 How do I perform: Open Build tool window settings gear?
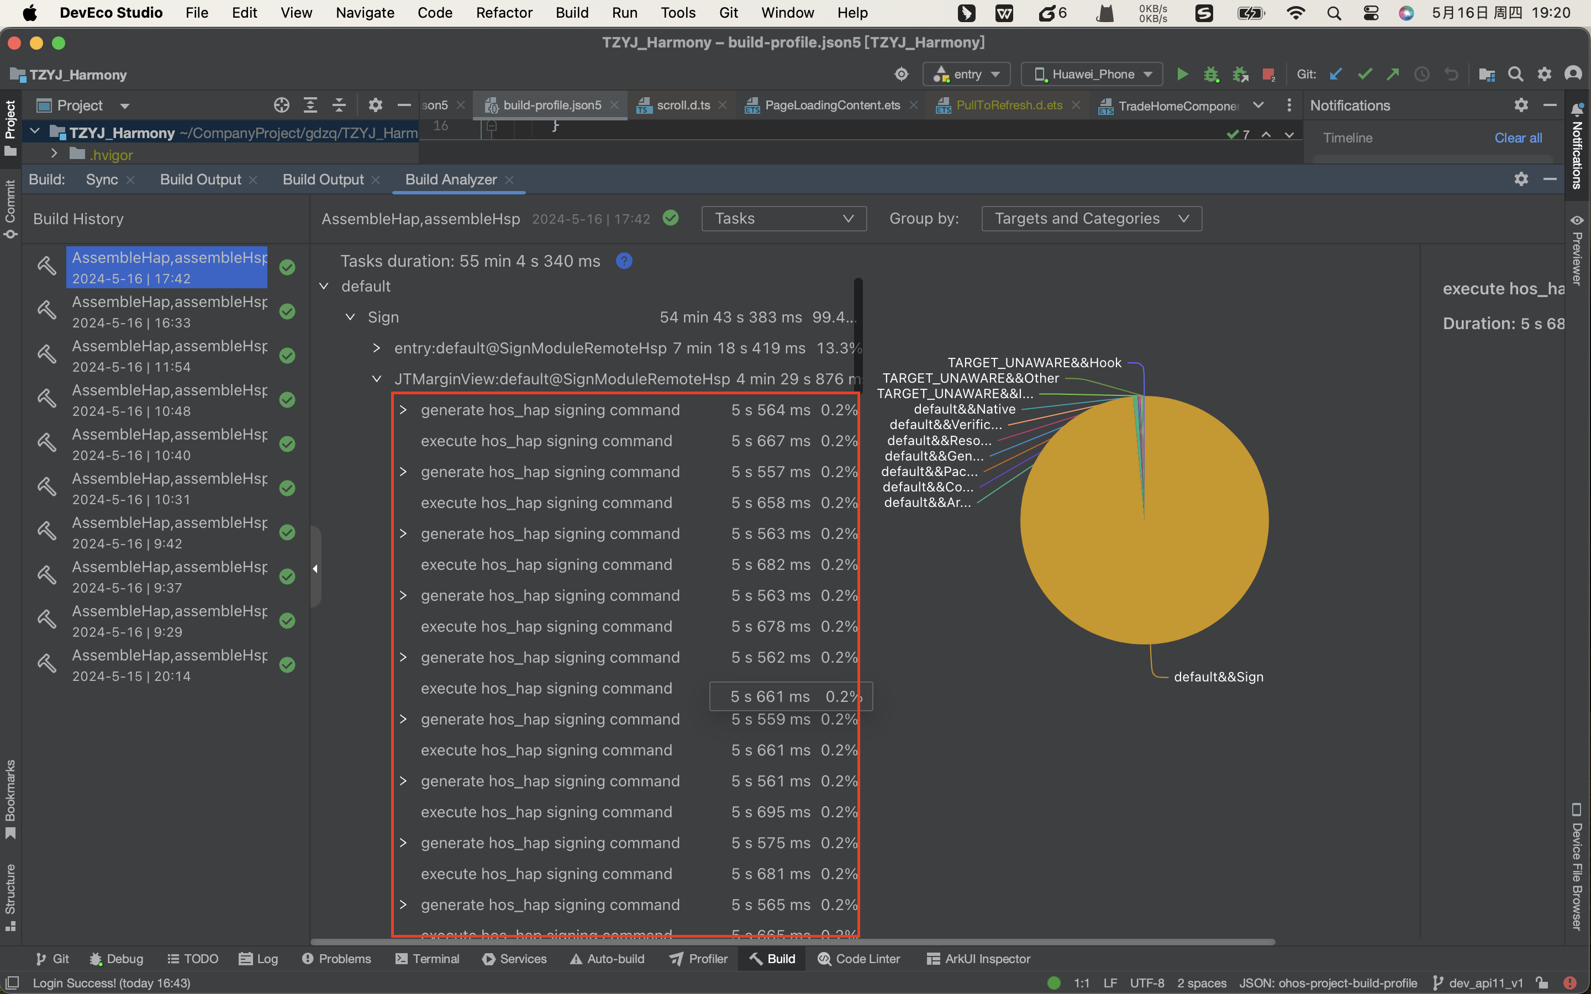point(1521,179)
